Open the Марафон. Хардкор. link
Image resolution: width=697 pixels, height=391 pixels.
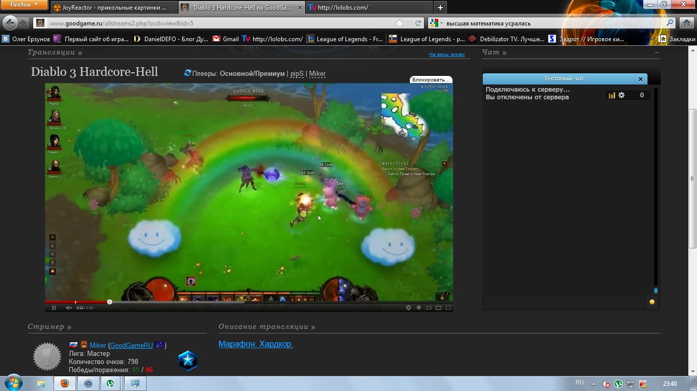(x=256, y=344)
